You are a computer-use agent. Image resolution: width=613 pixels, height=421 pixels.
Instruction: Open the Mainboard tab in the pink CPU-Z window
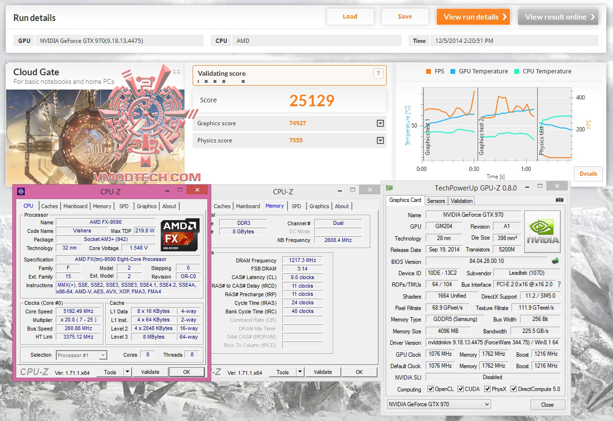[x=76, y=206]
